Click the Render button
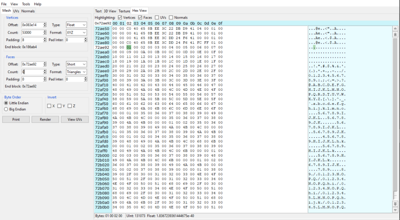The height and width of the screenshot is (220, 400). 45,120
